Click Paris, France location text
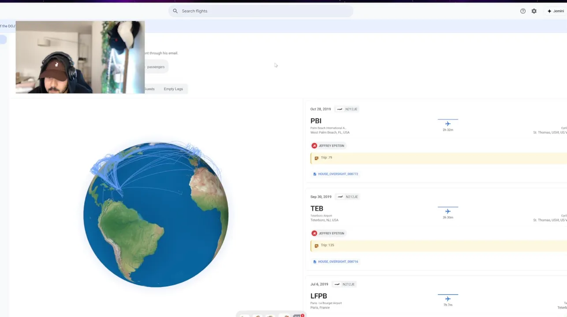The height and width of the screenshot is (317, 567). (x=321, y=308)
